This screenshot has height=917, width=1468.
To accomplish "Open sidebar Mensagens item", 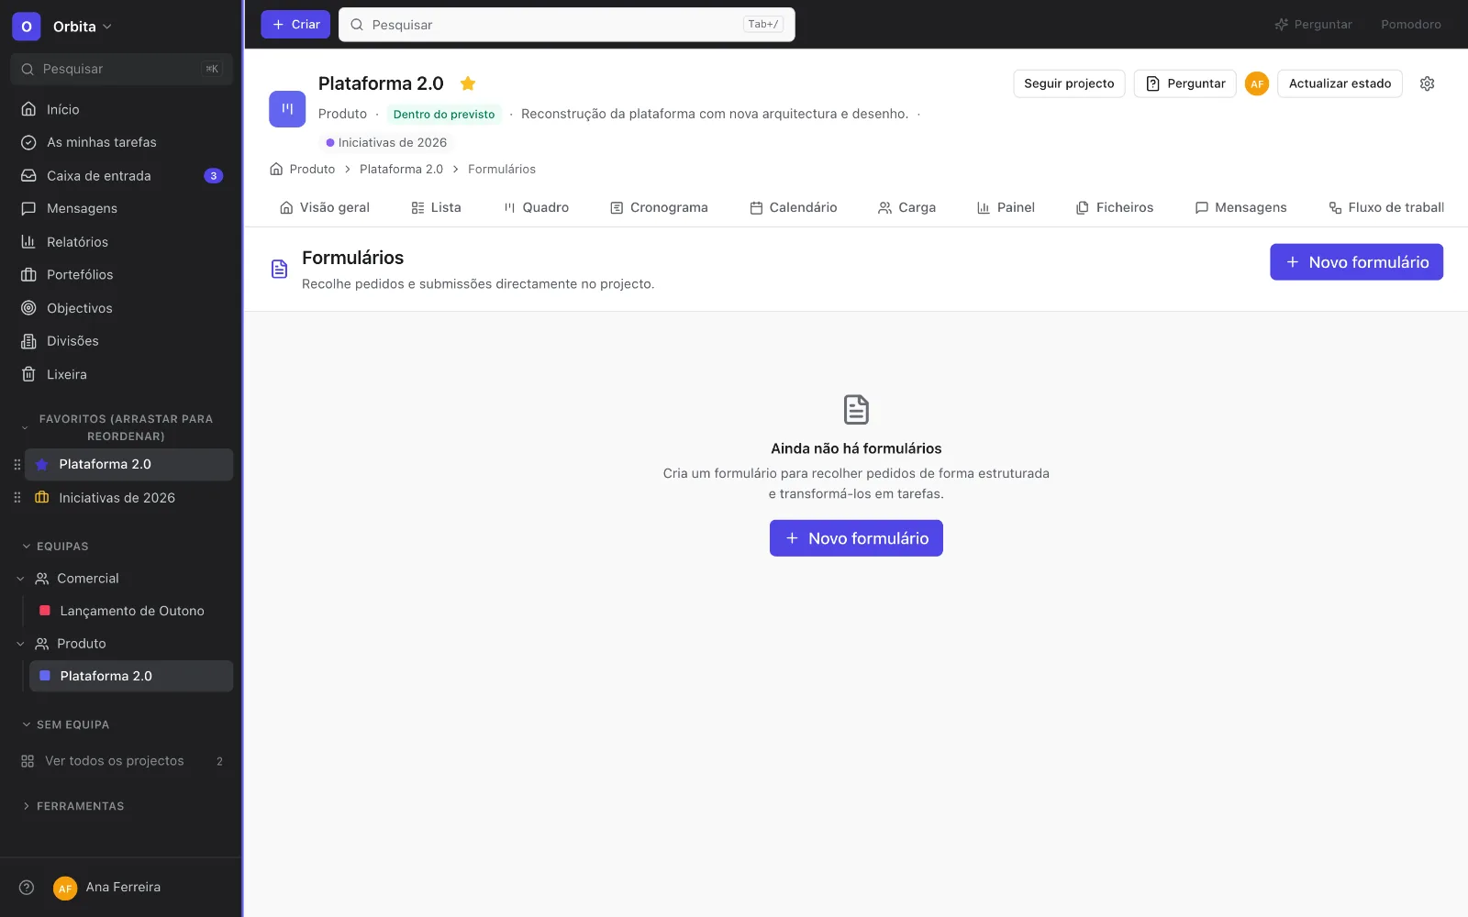I will pos(121,208).
